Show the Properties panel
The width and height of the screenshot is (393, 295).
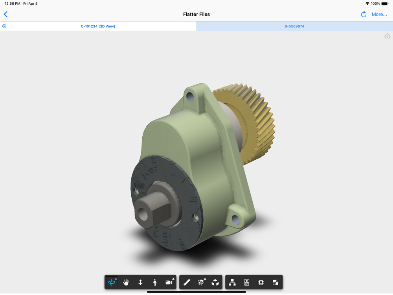coord(247,282)
